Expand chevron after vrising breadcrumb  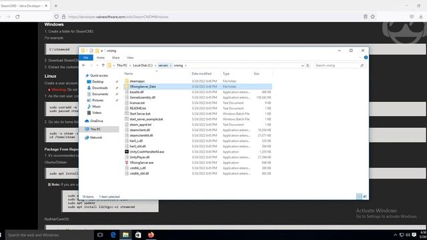tap(185, 65)
